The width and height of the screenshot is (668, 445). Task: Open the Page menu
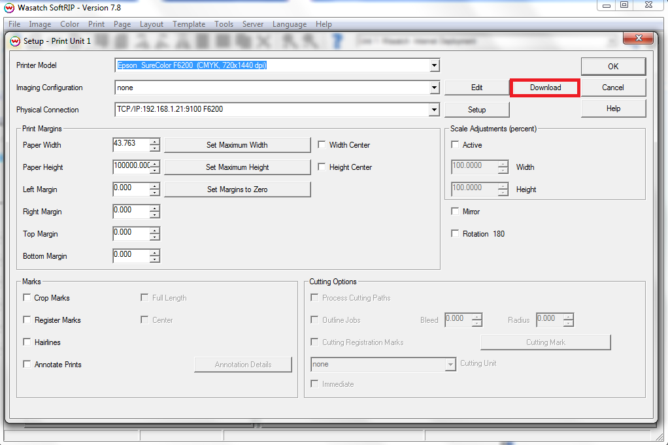tap(122, 24)
